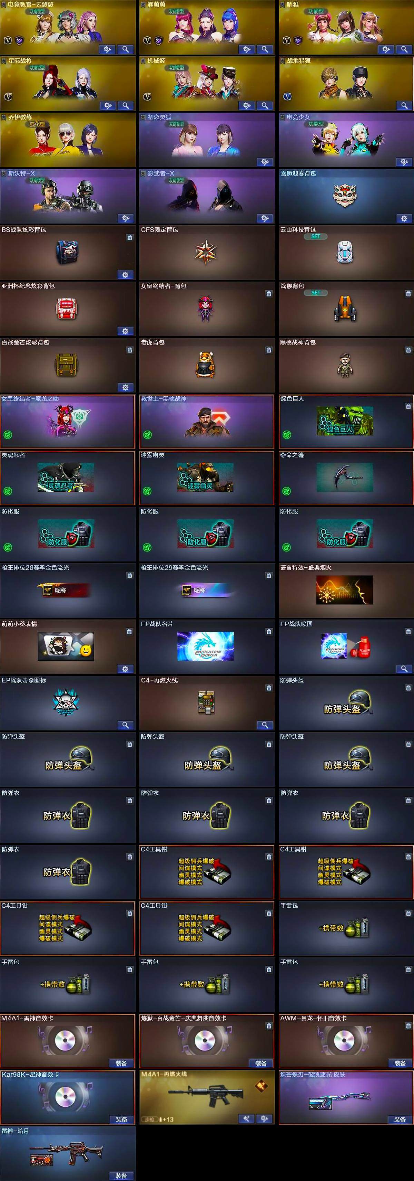
Task: Preview EP战队击杀图标 with magnifier
Action: [126, 725]
